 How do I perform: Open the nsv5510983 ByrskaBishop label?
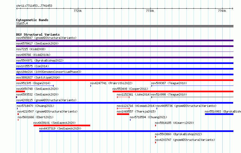[223, 111]
